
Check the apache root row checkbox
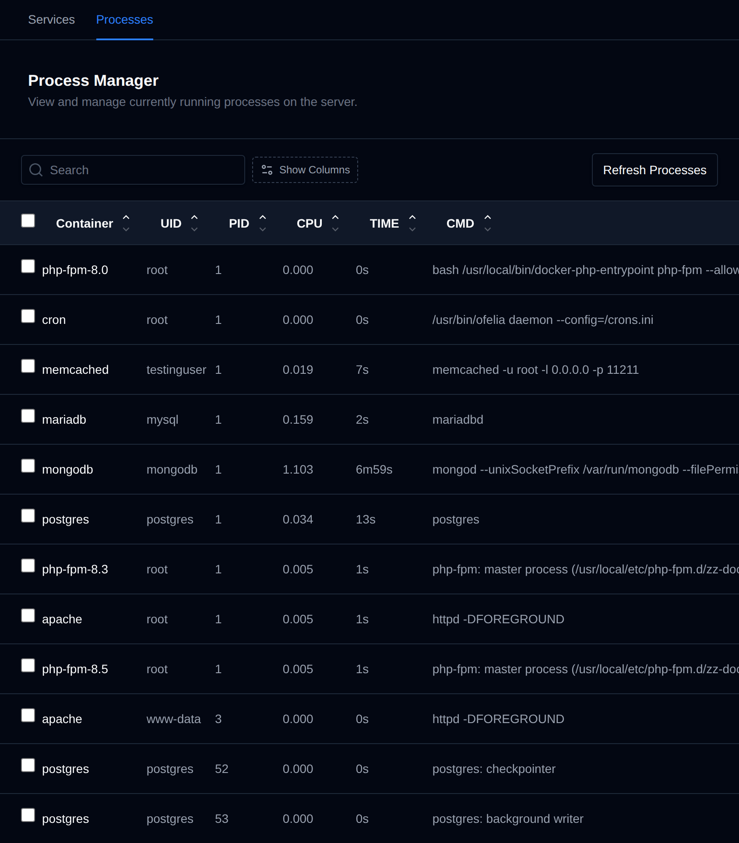[x=28, y=615]
